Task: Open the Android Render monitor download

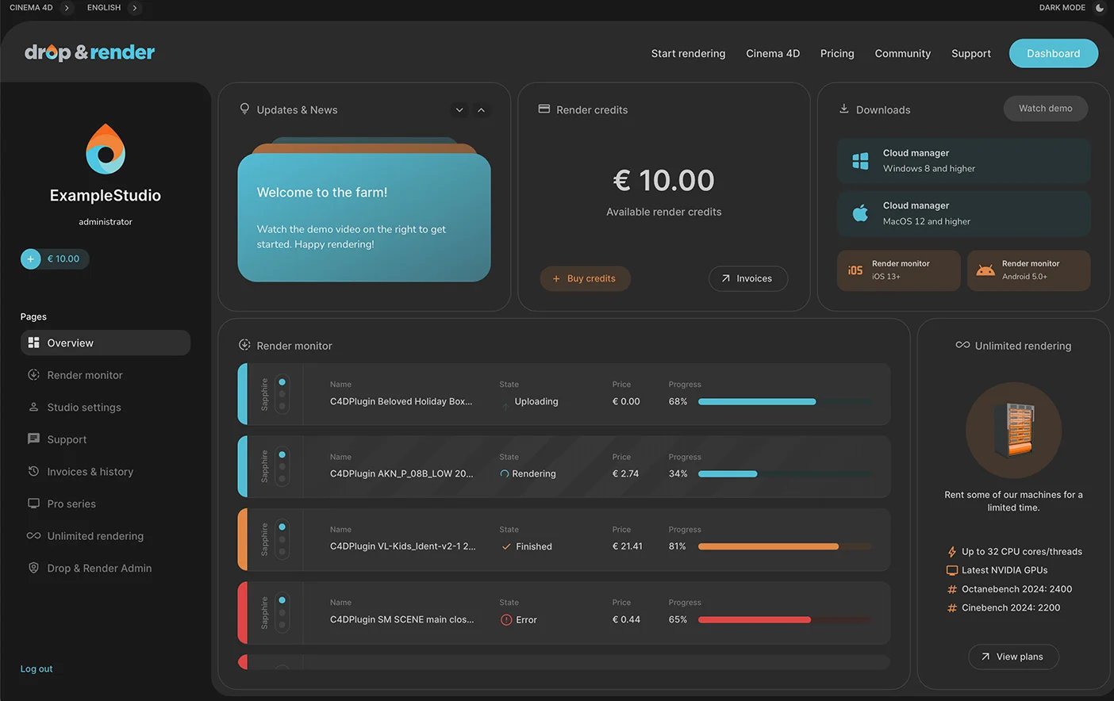Action: [x=1028, y=270]
